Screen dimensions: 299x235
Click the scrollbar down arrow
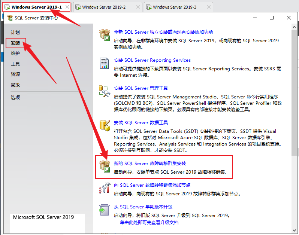294,231
